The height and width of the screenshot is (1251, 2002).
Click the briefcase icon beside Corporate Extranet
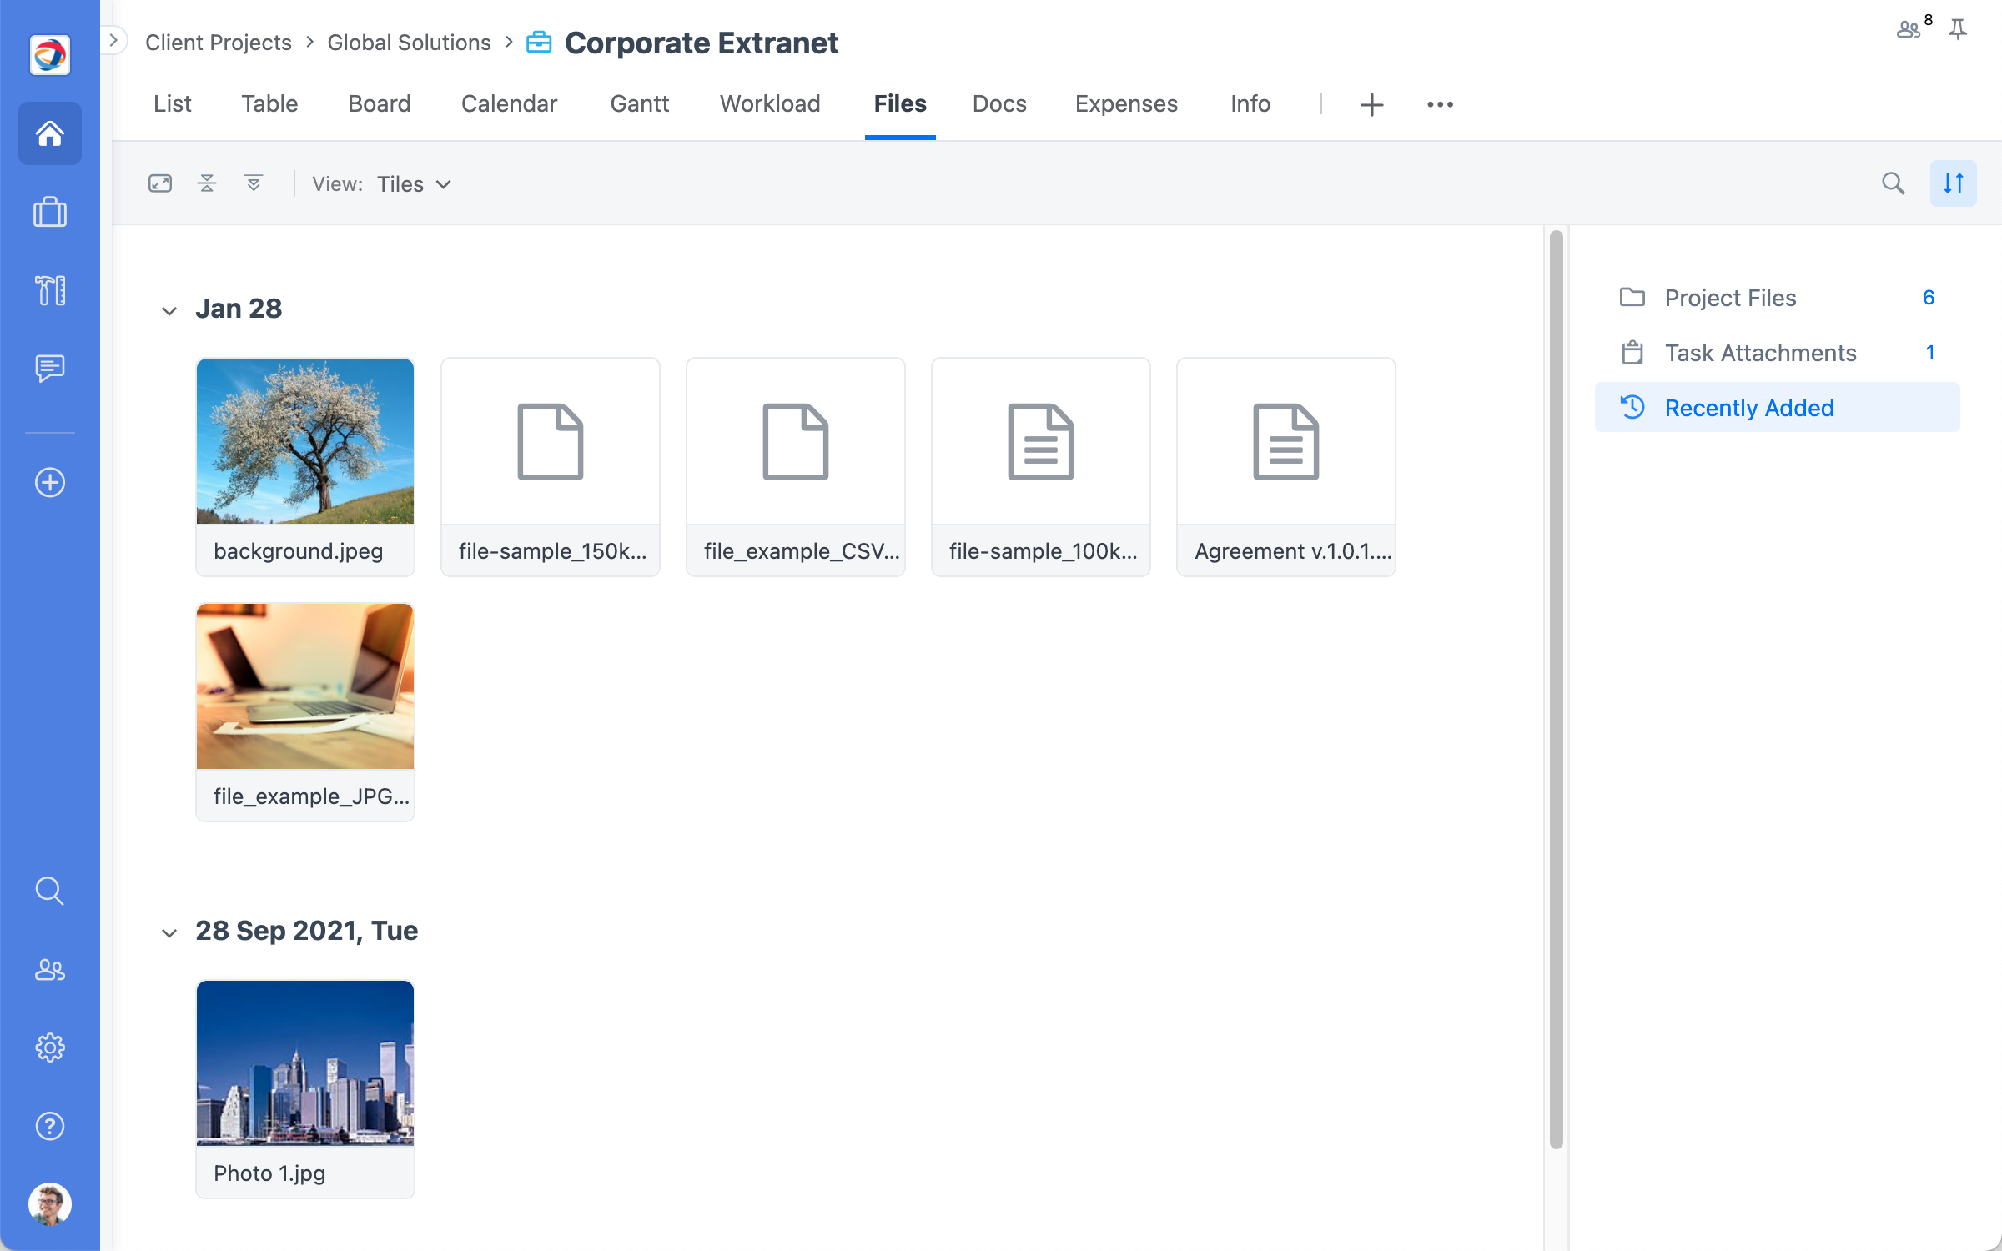tap(539, 42)
